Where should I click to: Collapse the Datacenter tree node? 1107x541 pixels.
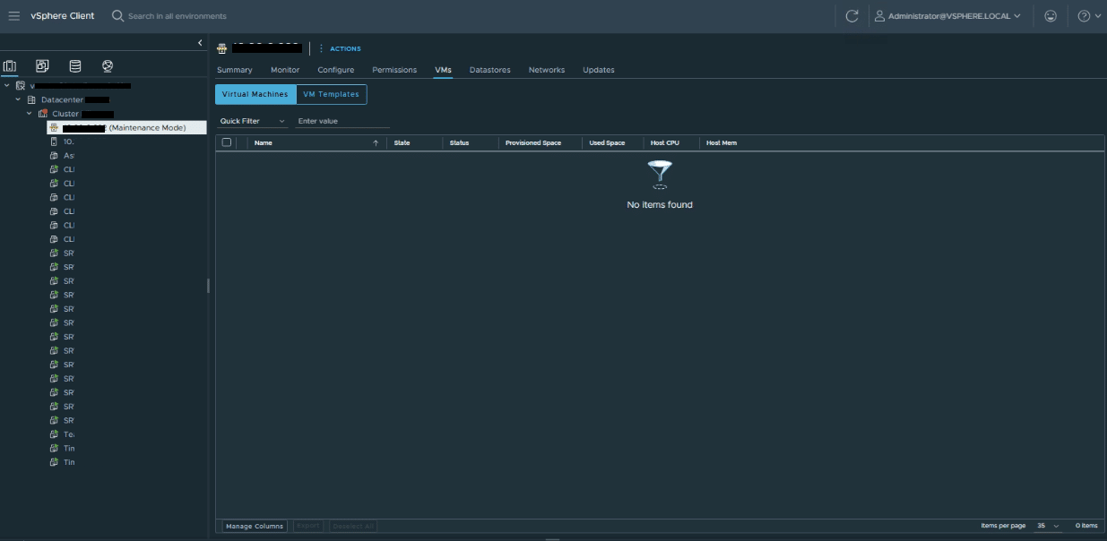(18, 99)
